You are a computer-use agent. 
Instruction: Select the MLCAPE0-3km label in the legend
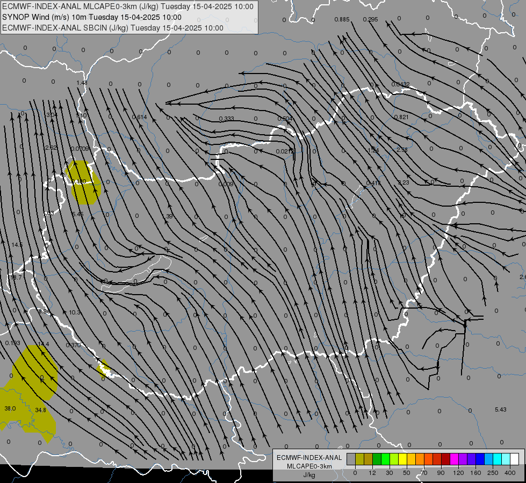coord(309,466)
